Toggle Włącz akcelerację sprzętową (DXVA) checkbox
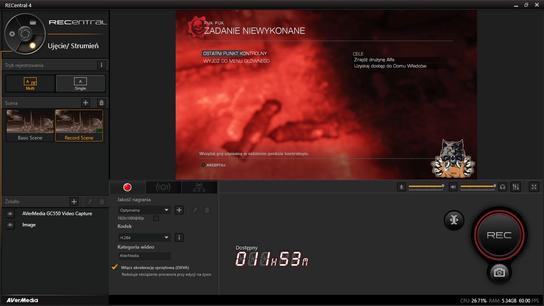 pyautogui.click(x=114, y=267)
